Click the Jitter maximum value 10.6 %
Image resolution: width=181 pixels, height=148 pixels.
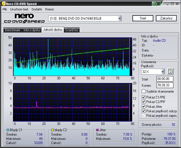(x=127, y=139)
